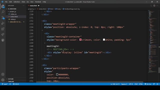Image resolution: width=160 pixels, height=90 pixels.
Task: Click Ln, Col cursor position indicator
Action: (x=115, y=84)
